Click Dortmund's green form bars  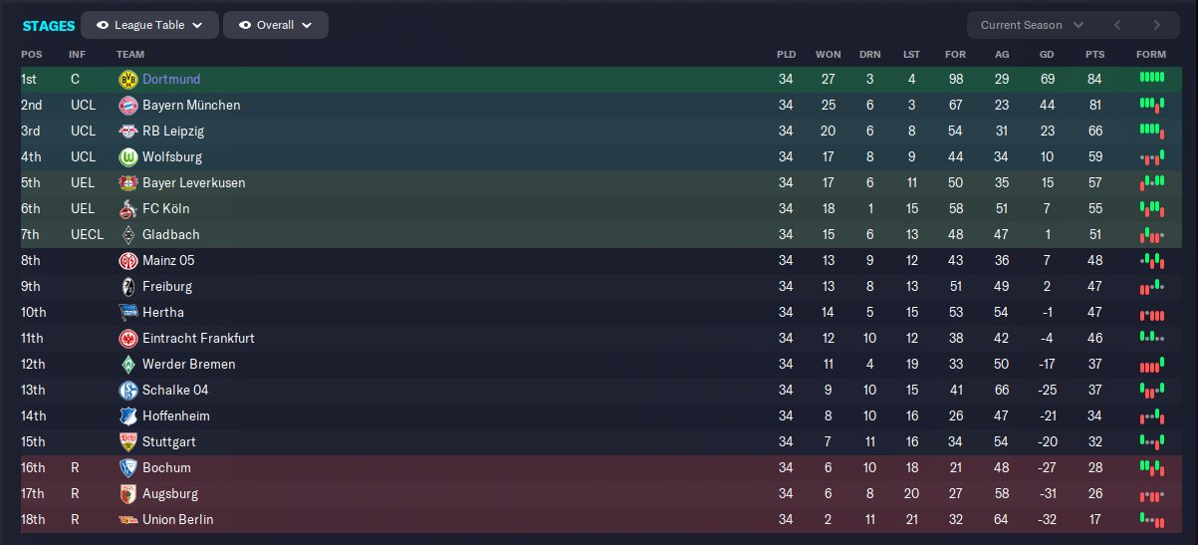coord(1151,78)
